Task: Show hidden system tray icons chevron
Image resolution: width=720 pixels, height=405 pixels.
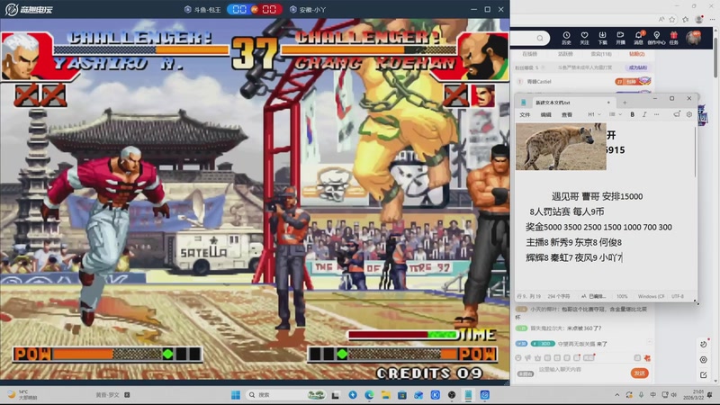Action: pos(617,395)
